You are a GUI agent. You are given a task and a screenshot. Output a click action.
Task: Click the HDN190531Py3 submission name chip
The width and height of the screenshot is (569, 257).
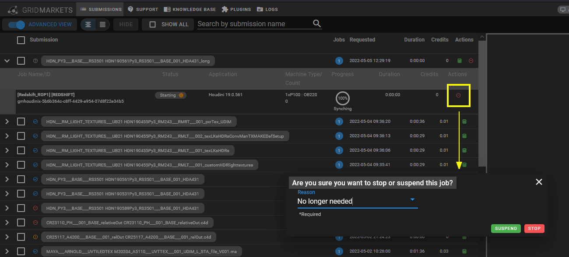123,194
